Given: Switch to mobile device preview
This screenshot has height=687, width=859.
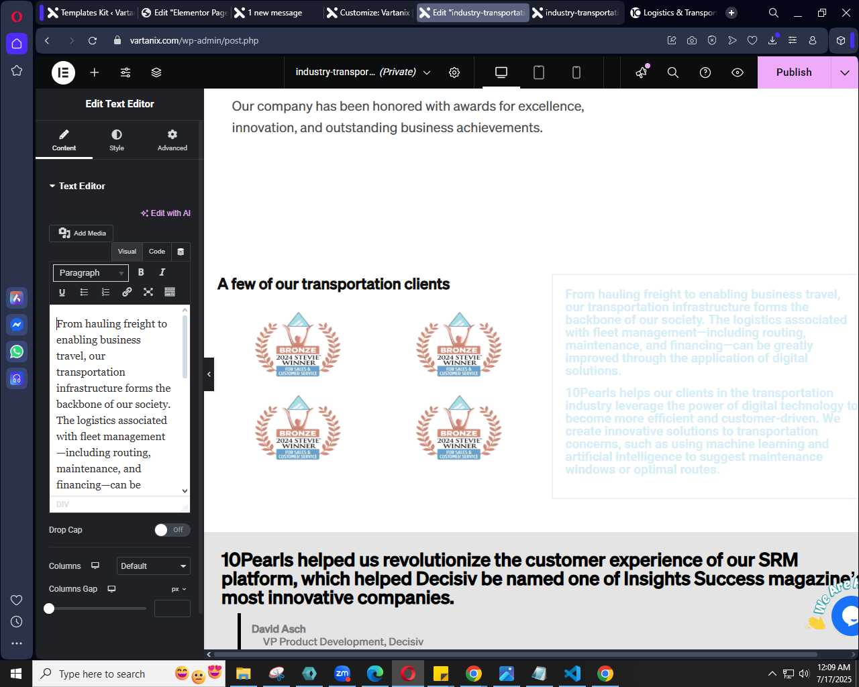Looking at the screenshot, I should (x=576, y=72).
